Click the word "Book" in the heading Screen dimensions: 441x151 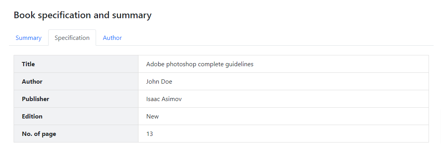click(x=25, y=15)
